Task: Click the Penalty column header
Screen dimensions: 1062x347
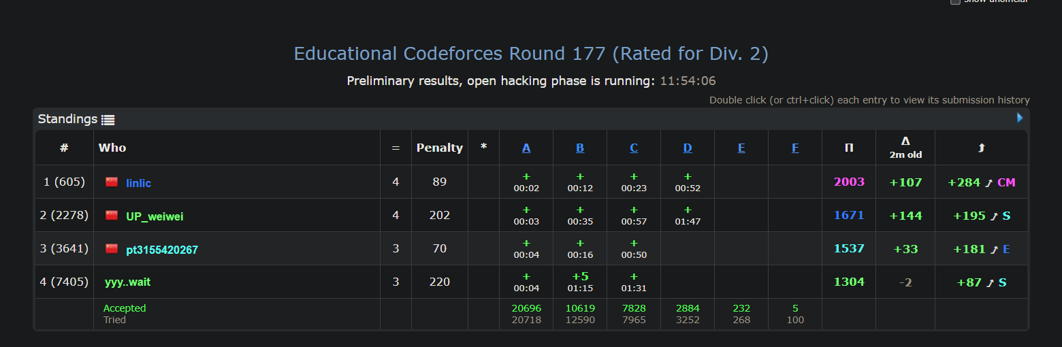Action: (440, 148)
